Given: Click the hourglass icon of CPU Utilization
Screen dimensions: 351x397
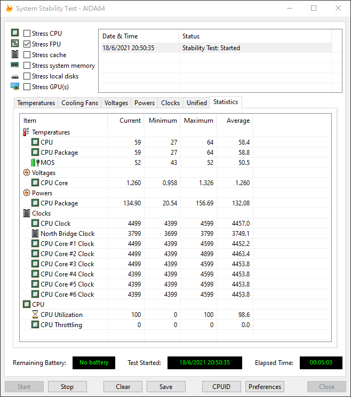Looking at the screenshot, I should (35, 314).
